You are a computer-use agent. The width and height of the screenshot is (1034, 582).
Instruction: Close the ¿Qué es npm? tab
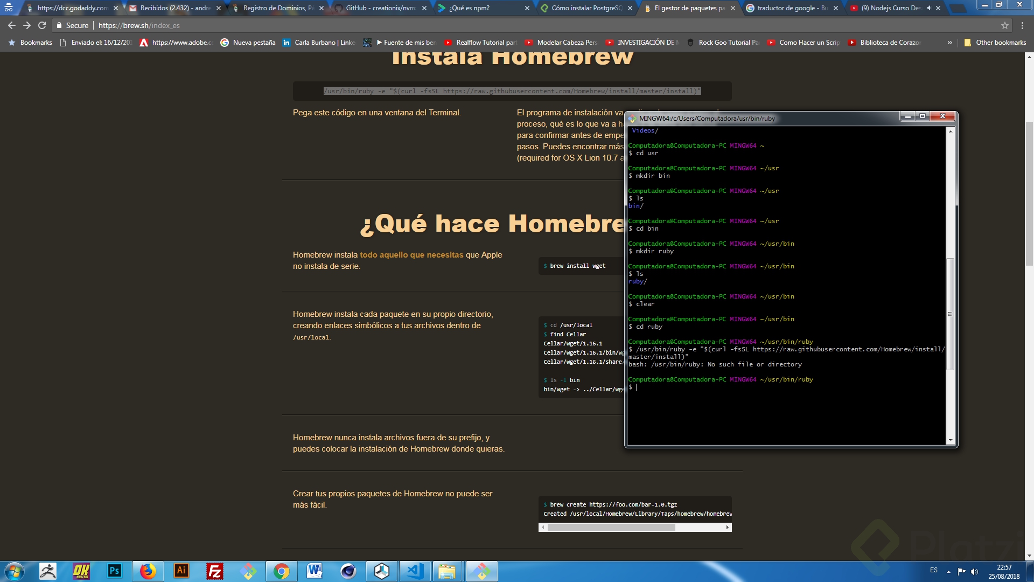[x=527, y=8]
